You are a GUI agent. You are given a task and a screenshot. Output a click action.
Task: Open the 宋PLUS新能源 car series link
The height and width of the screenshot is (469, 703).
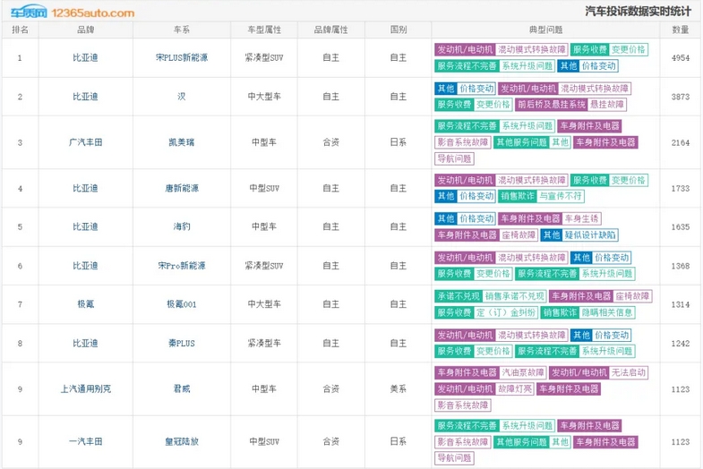tap(182, 58)
